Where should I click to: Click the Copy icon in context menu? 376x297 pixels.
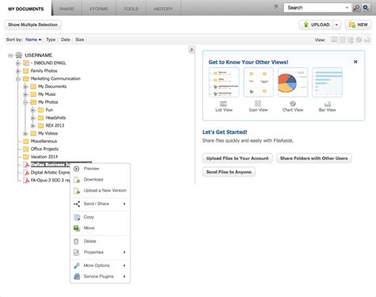pyautogui.click(x=77, y=217)
